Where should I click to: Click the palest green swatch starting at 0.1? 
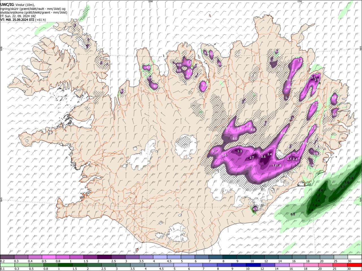[7, 265]
